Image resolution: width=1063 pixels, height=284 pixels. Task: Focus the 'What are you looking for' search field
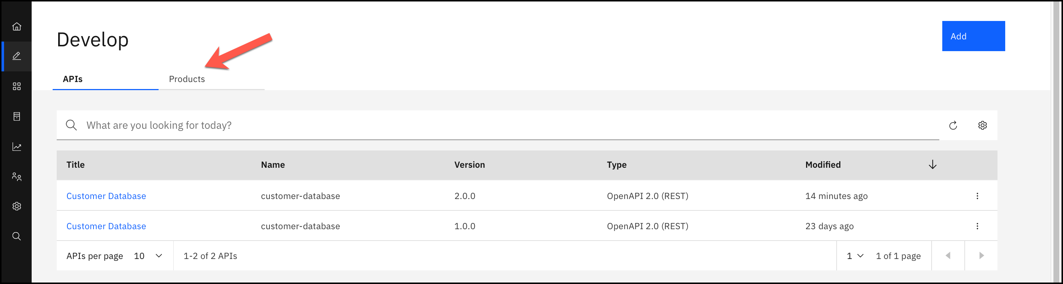click(x=495, y=125)
